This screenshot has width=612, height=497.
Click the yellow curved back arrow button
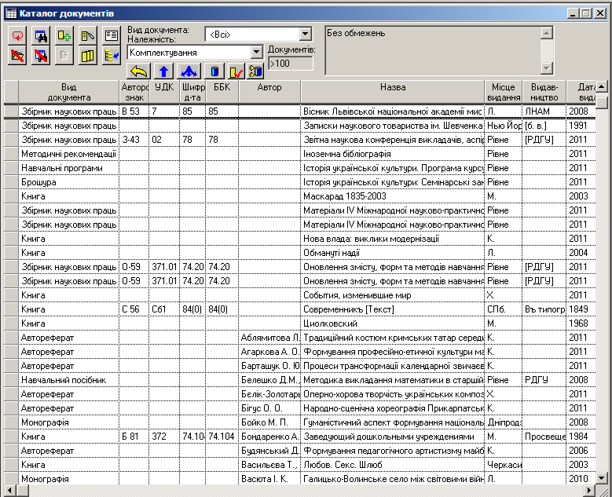(x=139, y=71)
